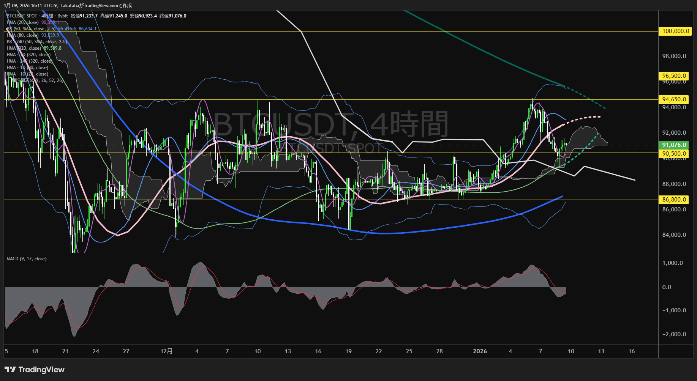
Task: Select the BTCUSDT SPOT symbol title
Action: click(x=22, y=16)
